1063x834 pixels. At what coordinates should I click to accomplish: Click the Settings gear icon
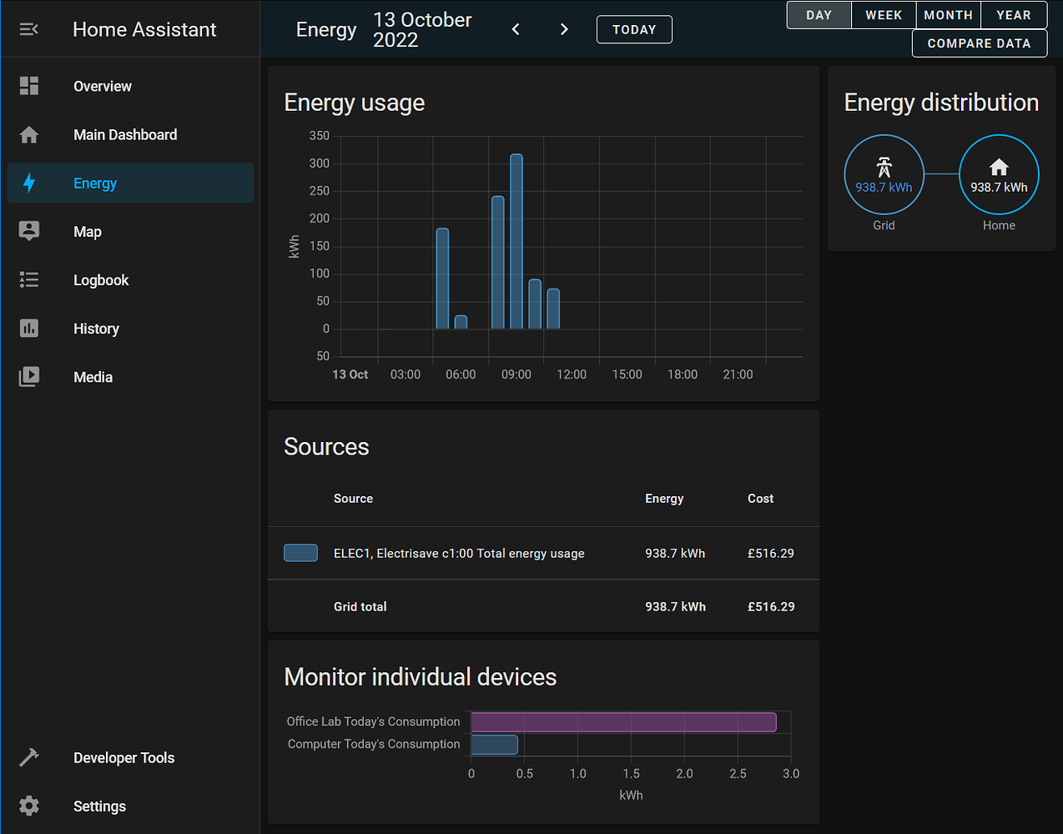pos(28,806)
